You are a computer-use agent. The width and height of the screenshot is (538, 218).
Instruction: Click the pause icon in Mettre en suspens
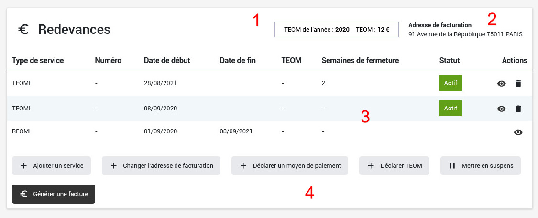pos(452,166)
